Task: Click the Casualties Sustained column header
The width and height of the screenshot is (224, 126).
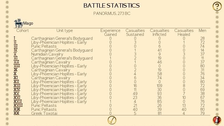Action: pos(135,32)
